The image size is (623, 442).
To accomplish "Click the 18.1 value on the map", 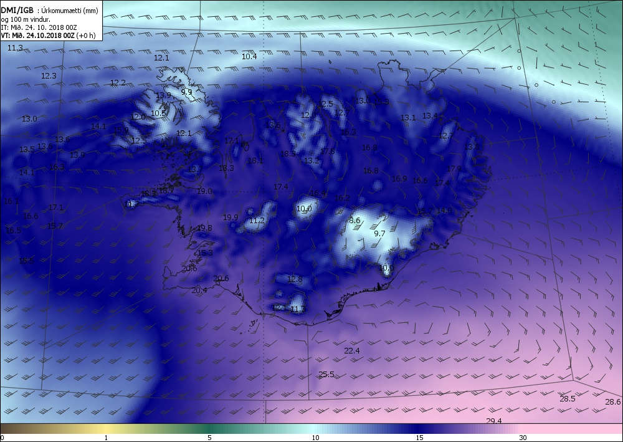I will [x=255, y=161].
